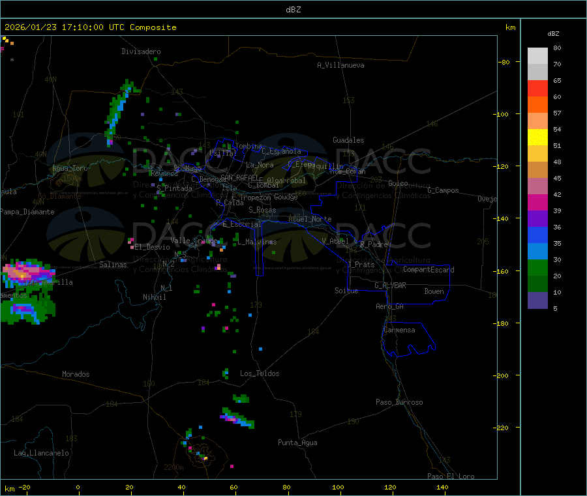This screenshot has width=587, height=496.
Task: Select the bright yellow legend color block
Action: click(537, 137)
